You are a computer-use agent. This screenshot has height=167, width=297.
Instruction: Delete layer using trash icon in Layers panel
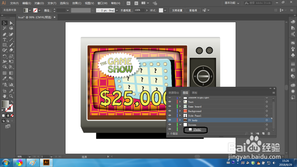pos(269,134)
